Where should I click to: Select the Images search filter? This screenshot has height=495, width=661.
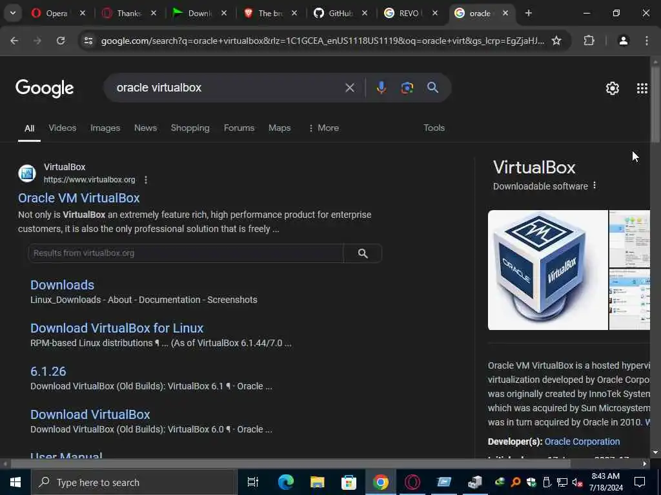[105, 128]
